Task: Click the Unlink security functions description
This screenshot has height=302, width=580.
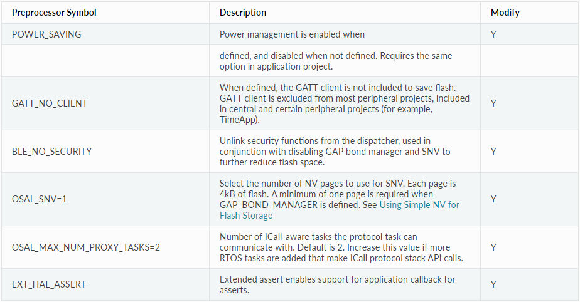Action: [x=335, y=152]
